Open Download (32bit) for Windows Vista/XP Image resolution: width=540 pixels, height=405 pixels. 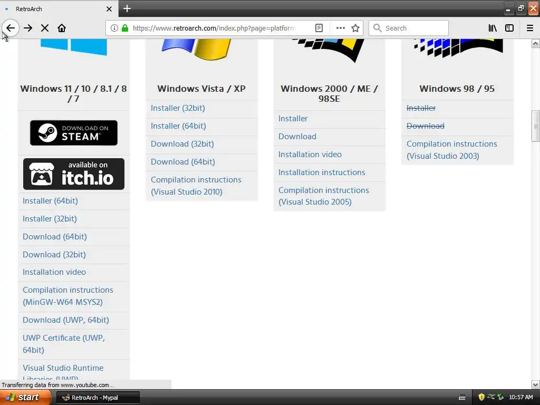182,144
